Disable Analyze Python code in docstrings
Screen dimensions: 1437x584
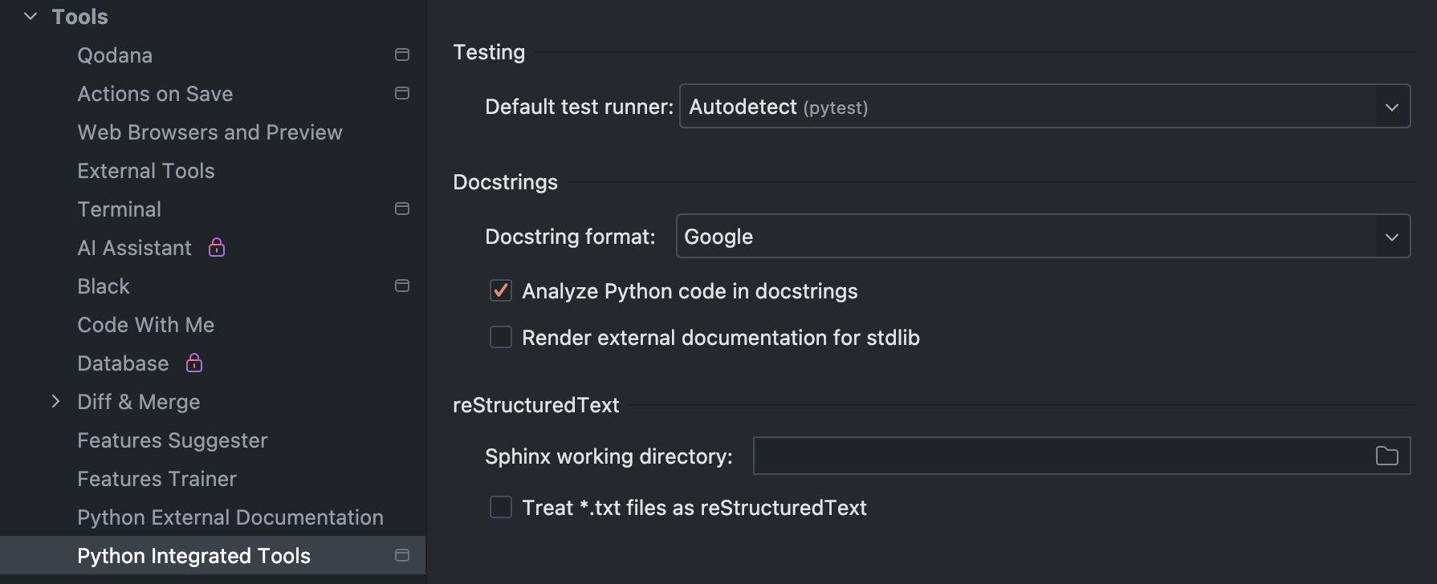click(501, 290)
